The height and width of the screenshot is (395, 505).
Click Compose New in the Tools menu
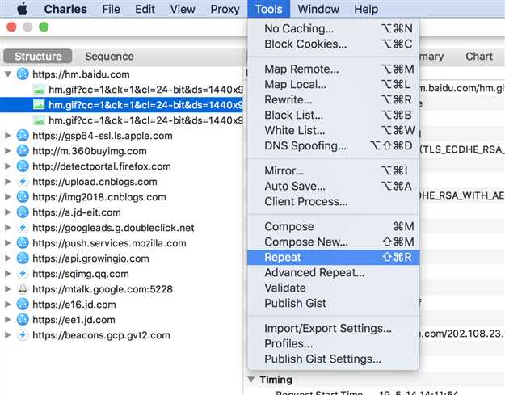tap(334, 242)
